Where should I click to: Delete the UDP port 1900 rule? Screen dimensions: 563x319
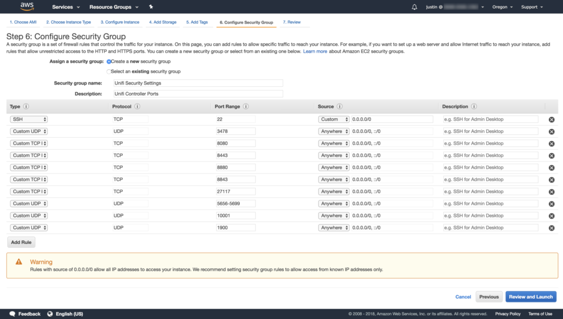click(x=551, y=228)
